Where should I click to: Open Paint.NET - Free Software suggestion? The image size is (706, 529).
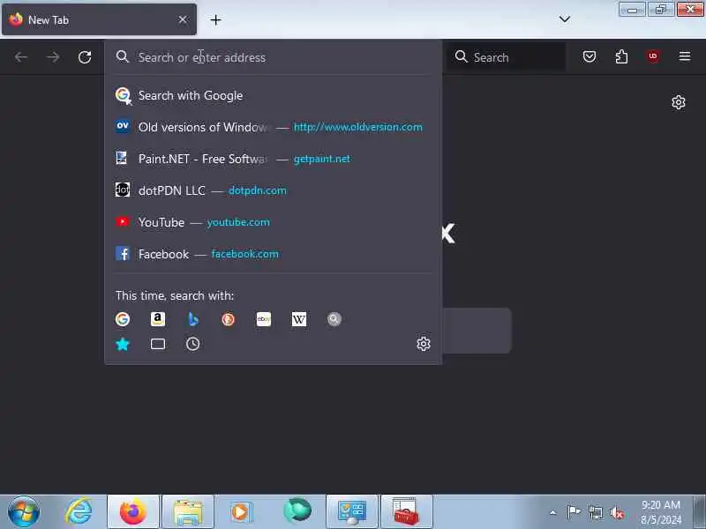[x=273, y=159]
